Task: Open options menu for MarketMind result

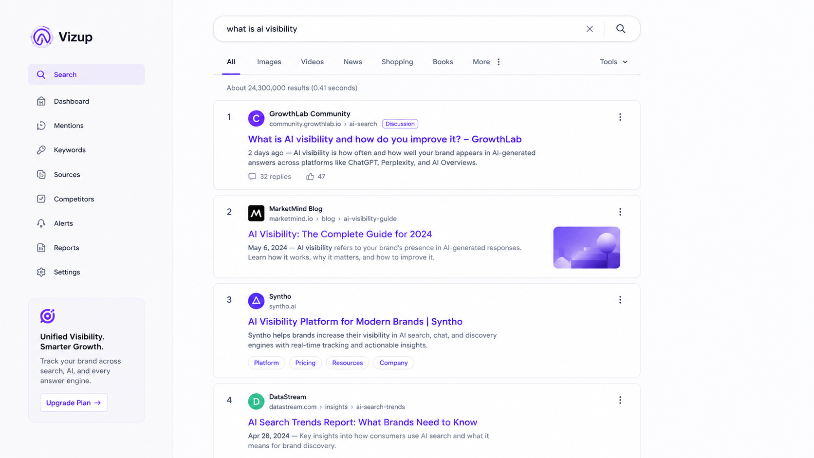Action: (x=620, y=212)
